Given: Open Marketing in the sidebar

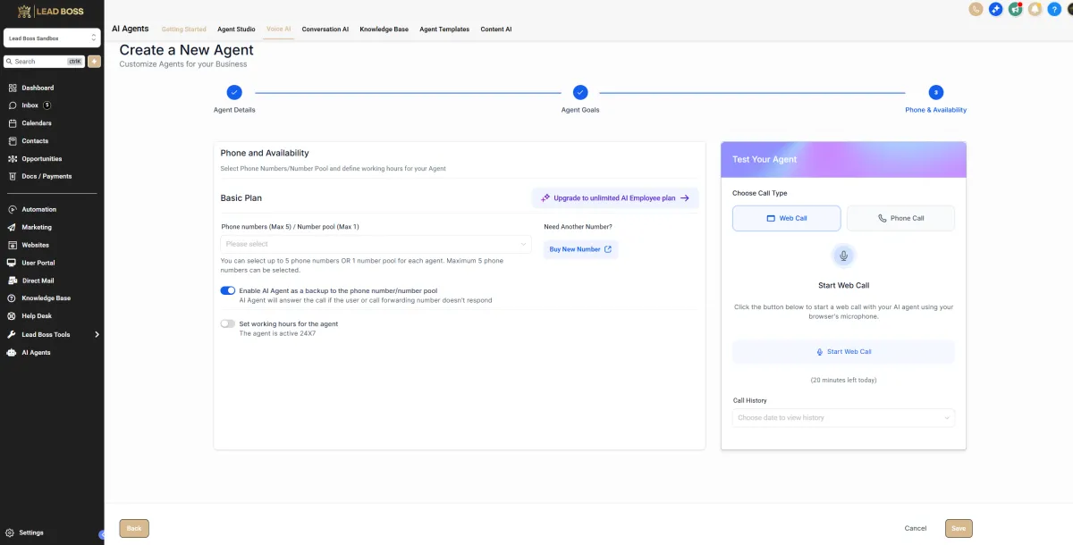Looking at the screenshot, I should (37, 227).
